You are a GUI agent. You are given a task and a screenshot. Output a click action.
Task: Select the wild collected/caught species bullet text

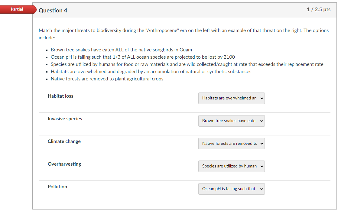tap(187, 64)
